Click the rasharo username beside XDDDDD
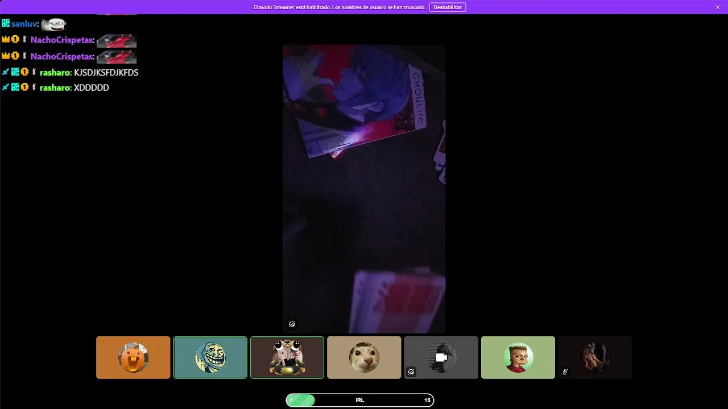This screenshot has width=728, height=409. click(x=55, y=88)
